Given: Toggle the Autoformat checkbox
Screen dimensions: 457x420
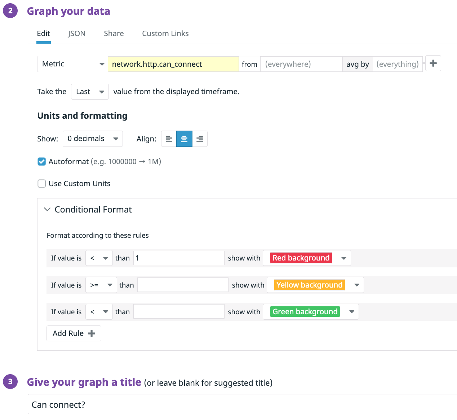Looking at the screenshot, I should 42,162.
